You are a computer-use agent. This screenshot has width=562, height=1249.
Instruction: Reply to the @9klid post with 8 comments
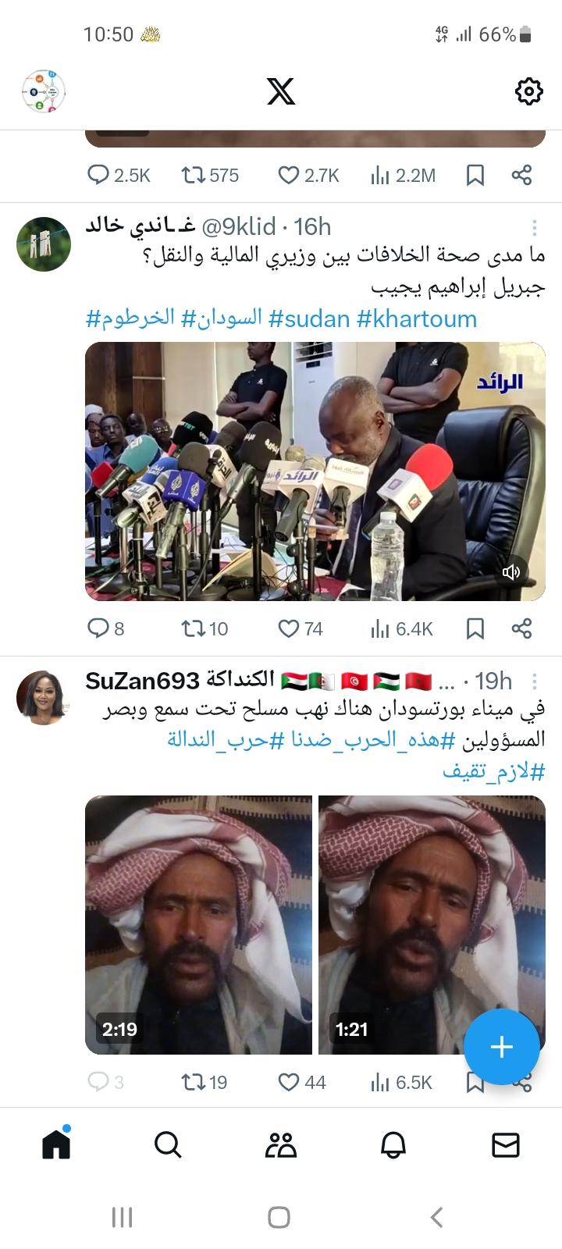tap(105, 628)
